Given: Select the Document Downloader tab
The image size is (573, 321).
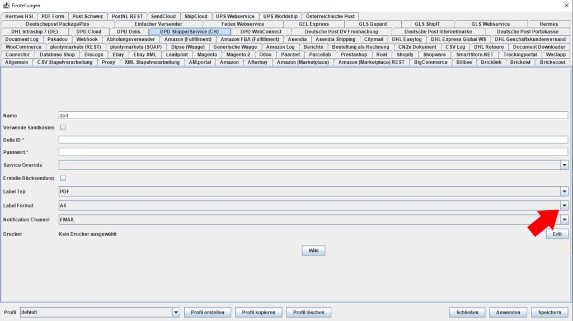Looking at the screenshot, I should point(539,47).
